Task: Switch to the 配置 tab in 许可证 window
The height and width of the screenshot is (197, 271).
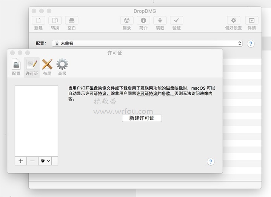Action: coord(16,67)
